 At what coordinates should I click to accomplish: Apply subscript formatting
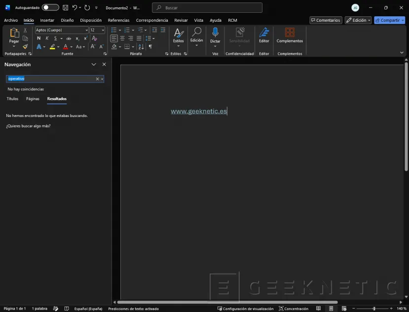tap(77, 39)
